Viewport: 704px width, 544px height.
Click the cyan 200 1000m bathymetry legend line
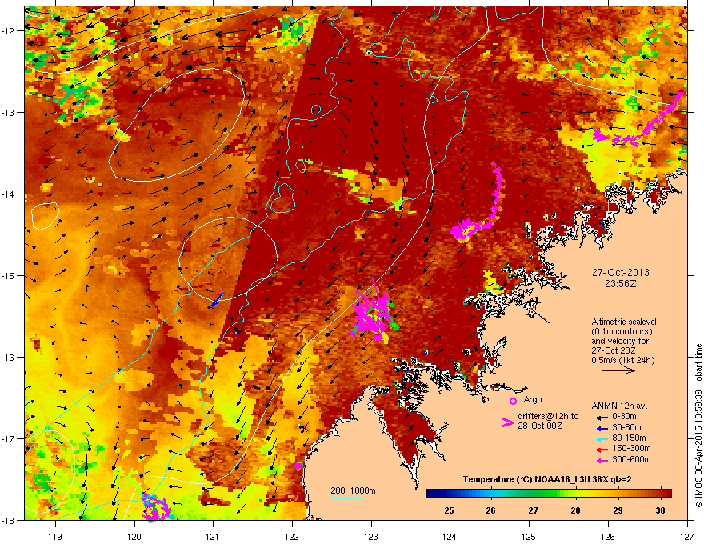click(x=346, y=498)
